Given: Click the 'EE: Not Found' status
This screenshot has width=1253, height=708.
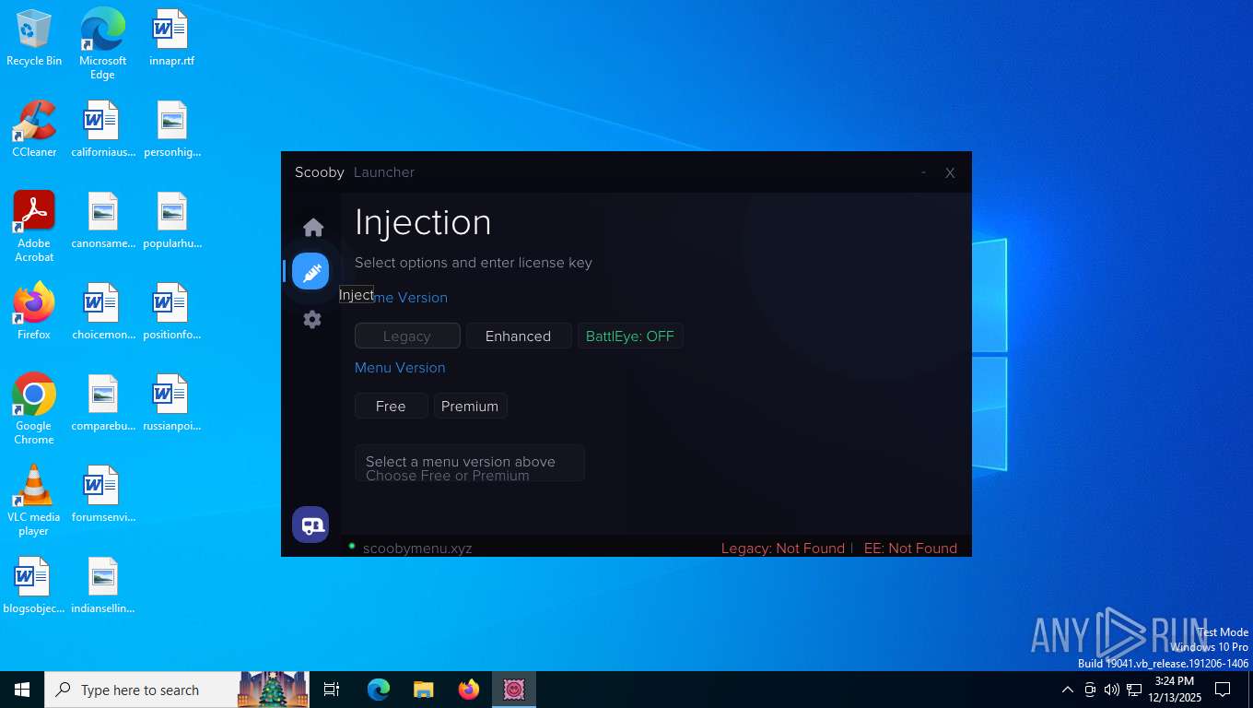Looking at the screenshot, I should (x=910, y=549).
